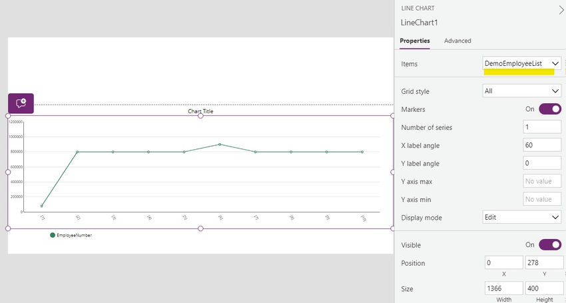Viewport: 566px width, 303px height.
Task: Click the green EmployeeNumber legend dot
Action: [x=53, y=235]
